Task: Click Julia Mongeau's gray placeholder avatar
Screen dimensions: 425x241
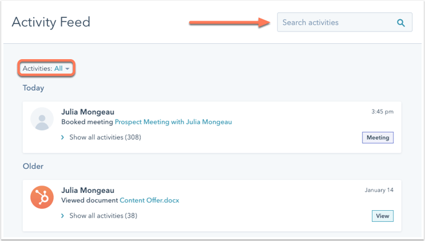Action: pyautogui.click(x=42, y=119)
